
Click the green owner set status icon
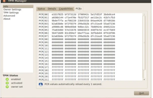click(7, 87)
